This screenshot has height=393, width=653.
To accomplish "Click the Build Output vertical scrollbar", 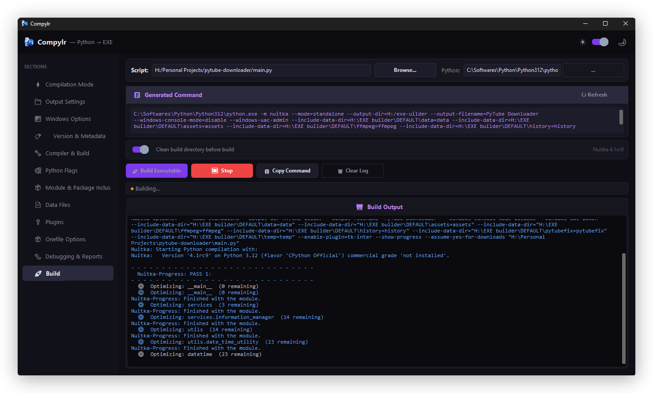I will (x=624, y=308).
